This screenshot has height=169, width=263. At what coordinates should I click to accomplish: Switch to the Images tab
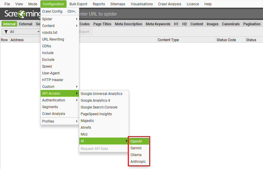click(213, 24)
